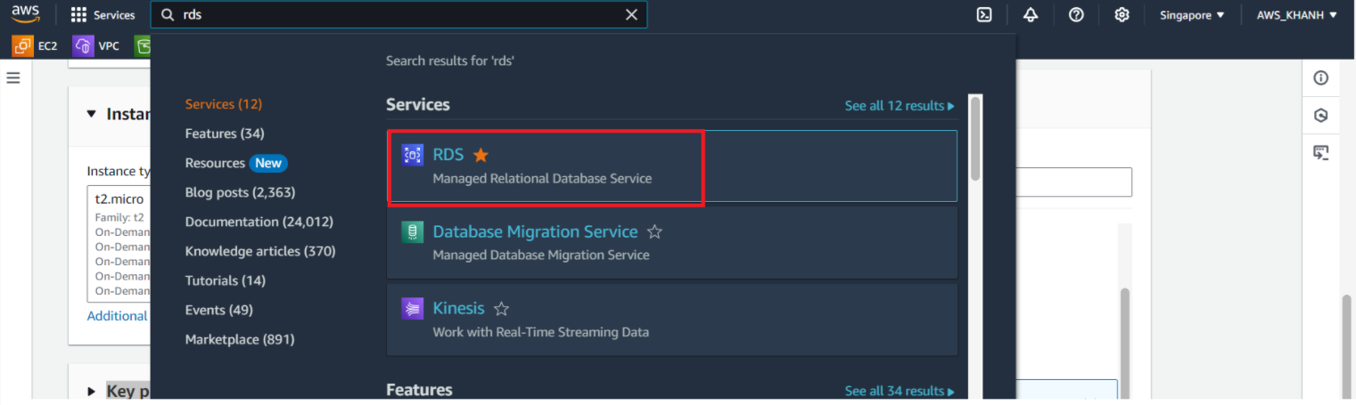Open the Services grid menu
This screenshot has height=405, width=1356.
(103, 15)
